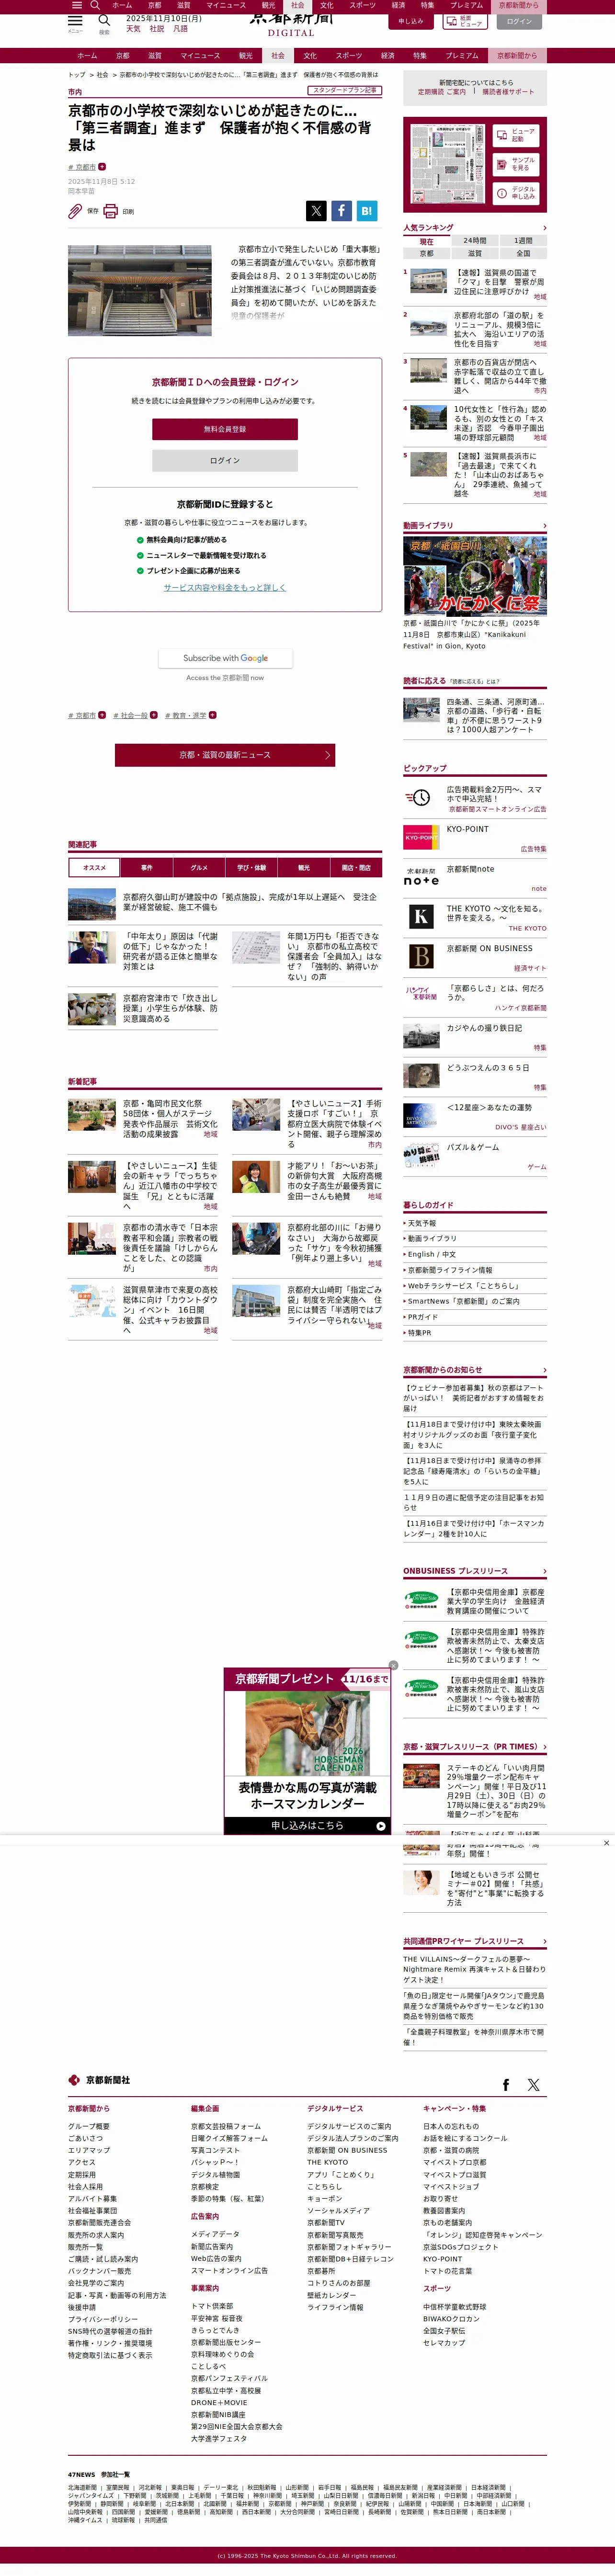Select 1週間 ranking tab

click(x=523, y=241)
